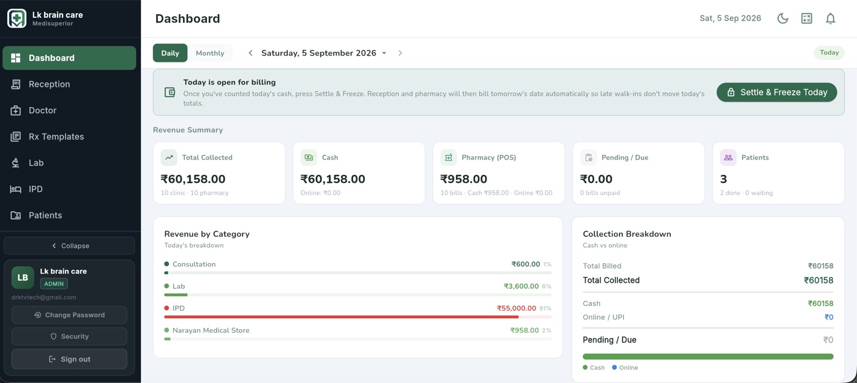Image resolution: width=857 pixels, height=383 pixels.
Task: Click the IPD red progress bar
Action: point(358,317)
